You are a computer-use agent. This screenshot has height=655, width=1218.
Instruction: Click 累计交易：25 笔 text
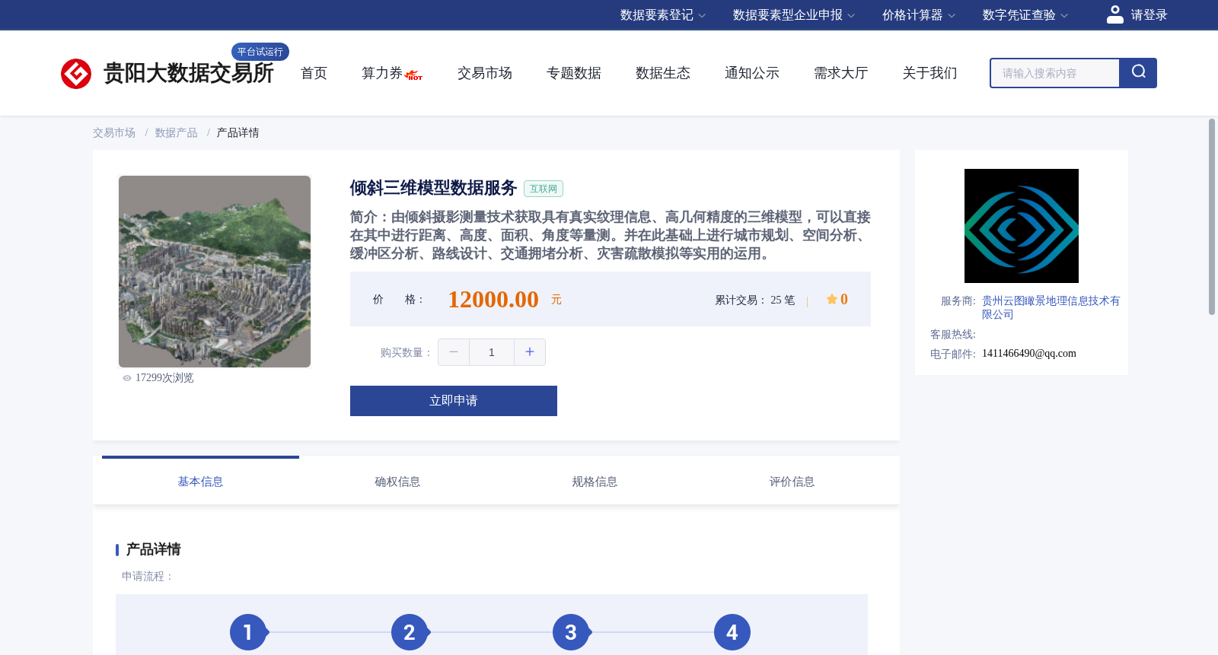(754, 300)
